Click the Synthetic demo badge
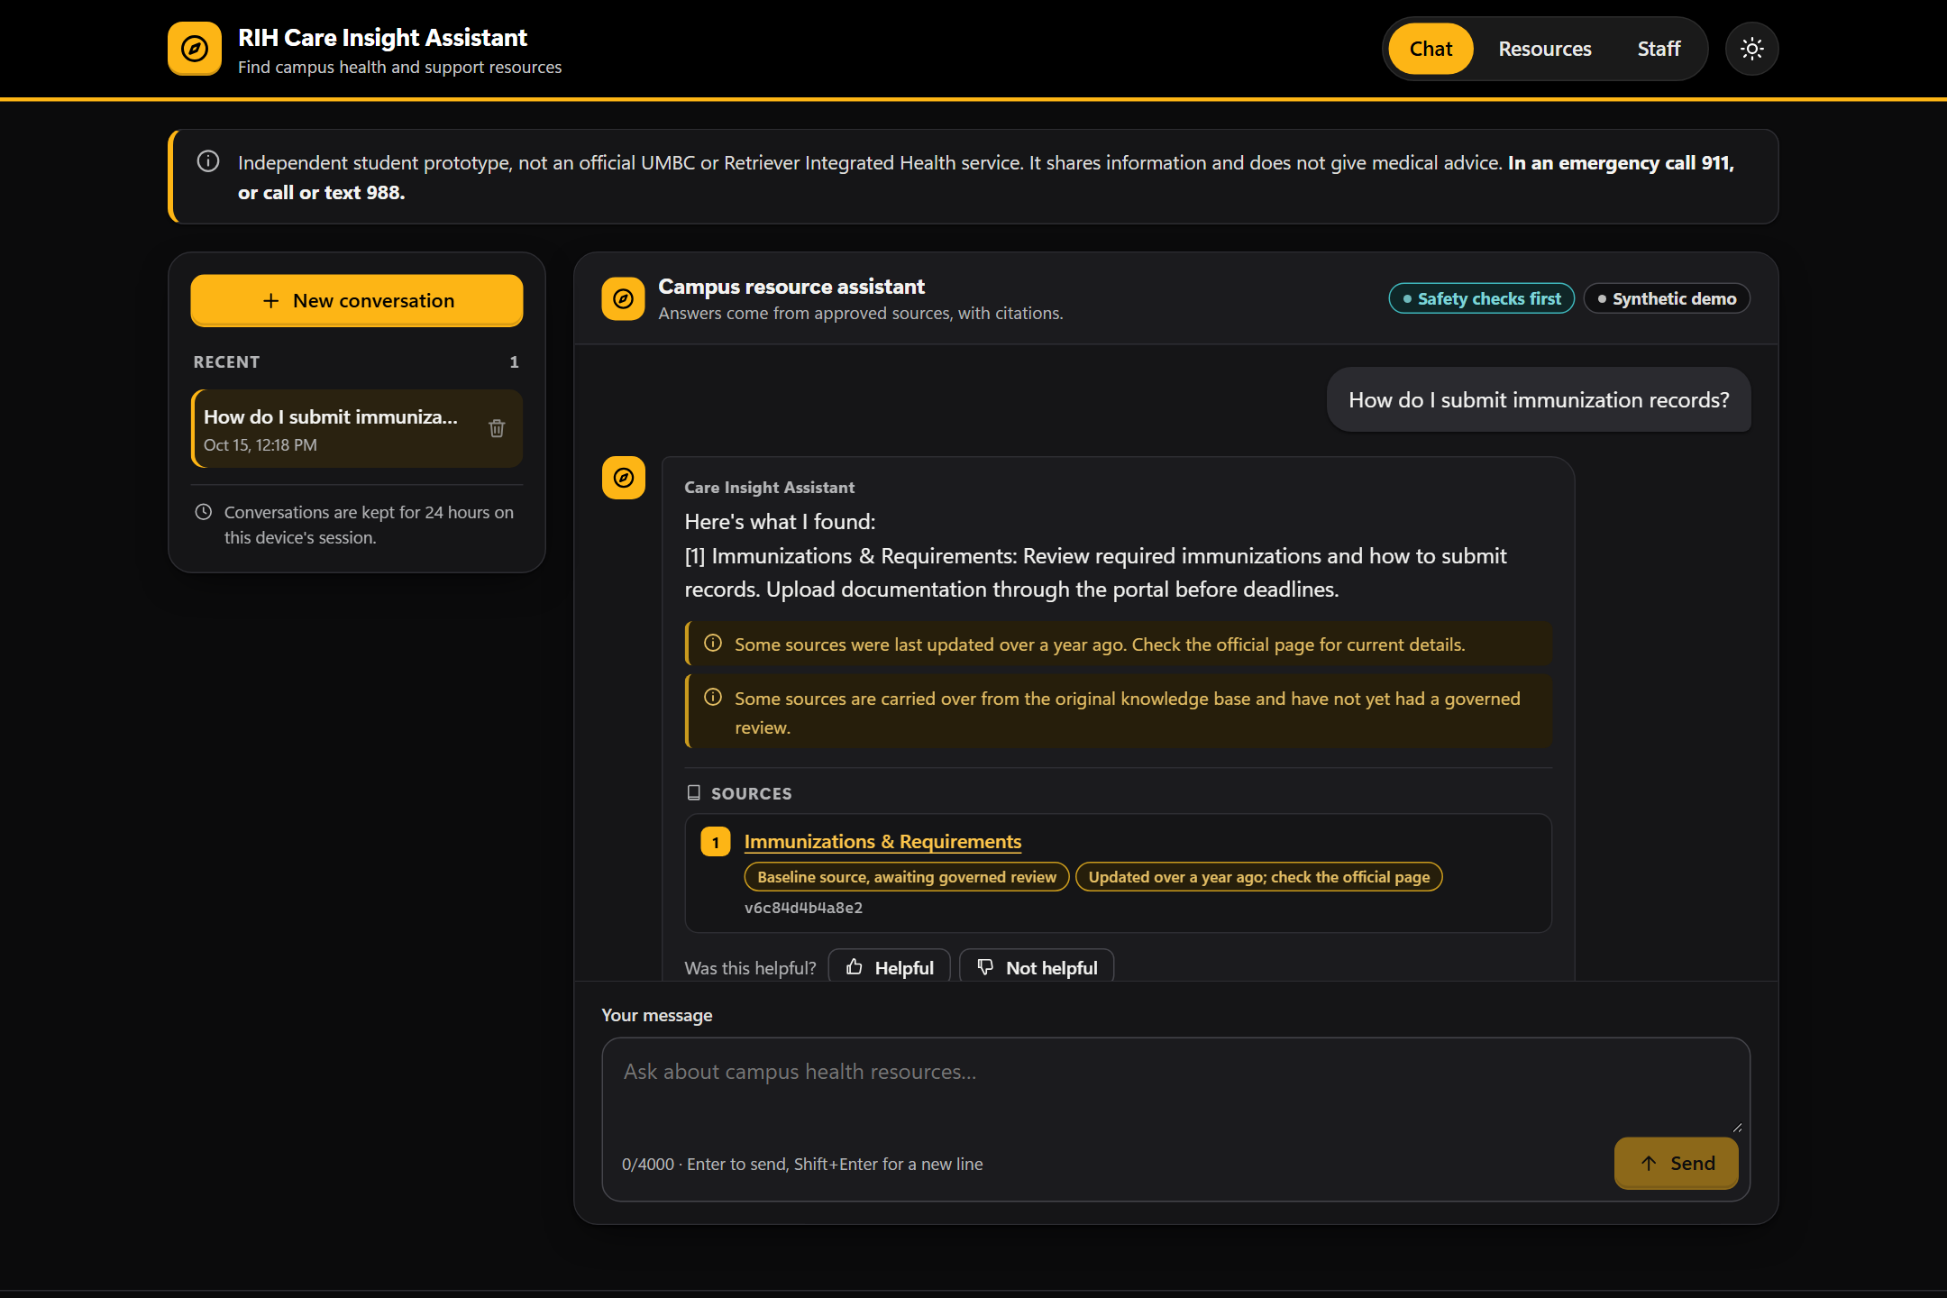The height and width of the screenshot is (1298, 1947). click(x=1667, y=298)
